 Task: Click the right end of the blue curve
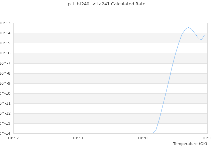(205, 35)
